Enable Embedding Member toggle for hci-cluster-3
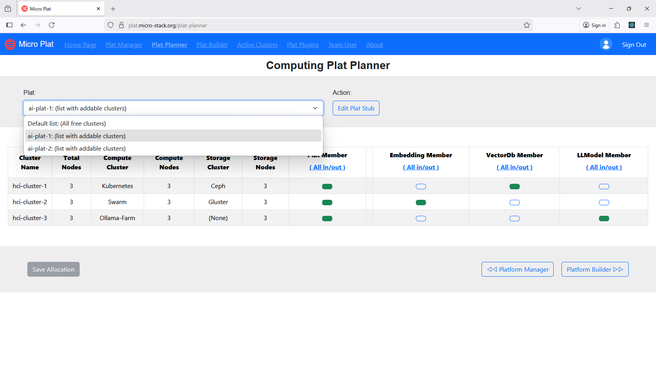Screen dimensions: 656x391 421,218
